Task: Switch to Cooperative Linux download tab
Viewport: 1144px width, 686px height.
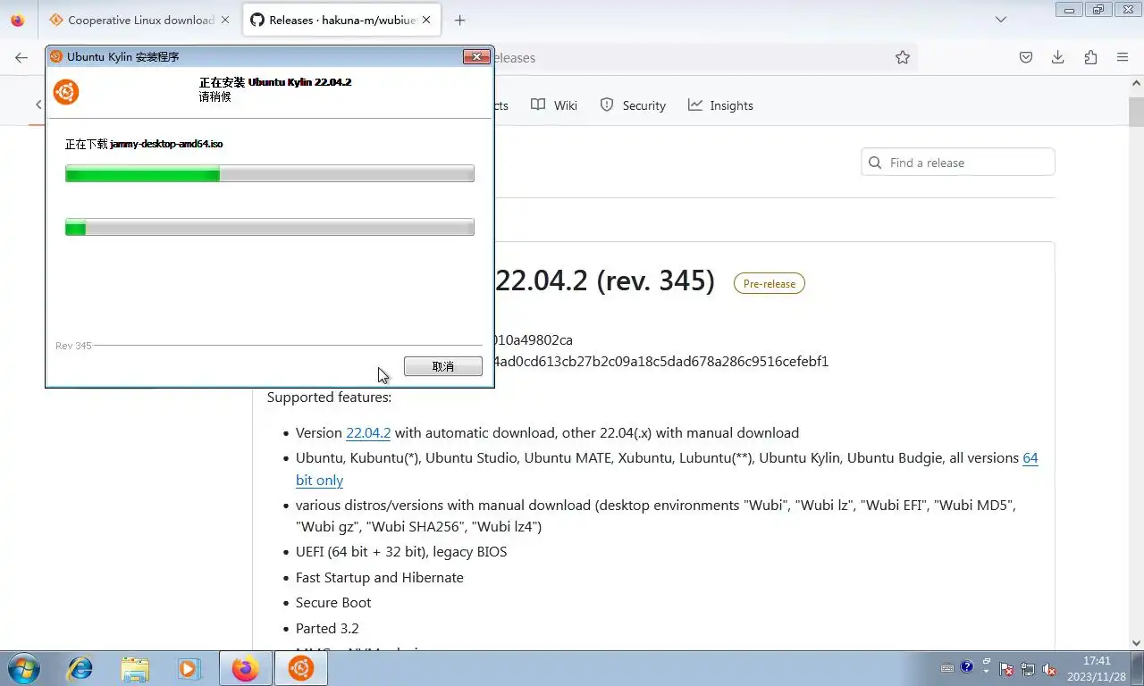Action: 131,20
